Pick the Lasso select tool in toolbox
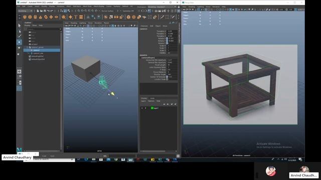The image size is (321, 180). [x=19, y=31]
